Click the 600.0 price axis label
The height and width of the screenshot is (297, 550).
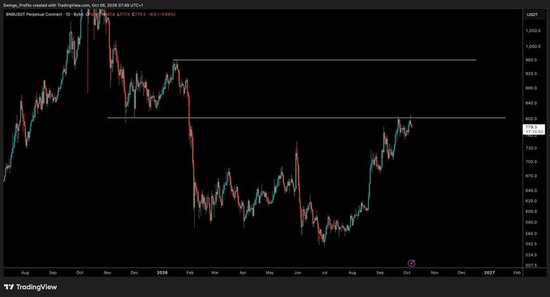(x=531, y=211)
